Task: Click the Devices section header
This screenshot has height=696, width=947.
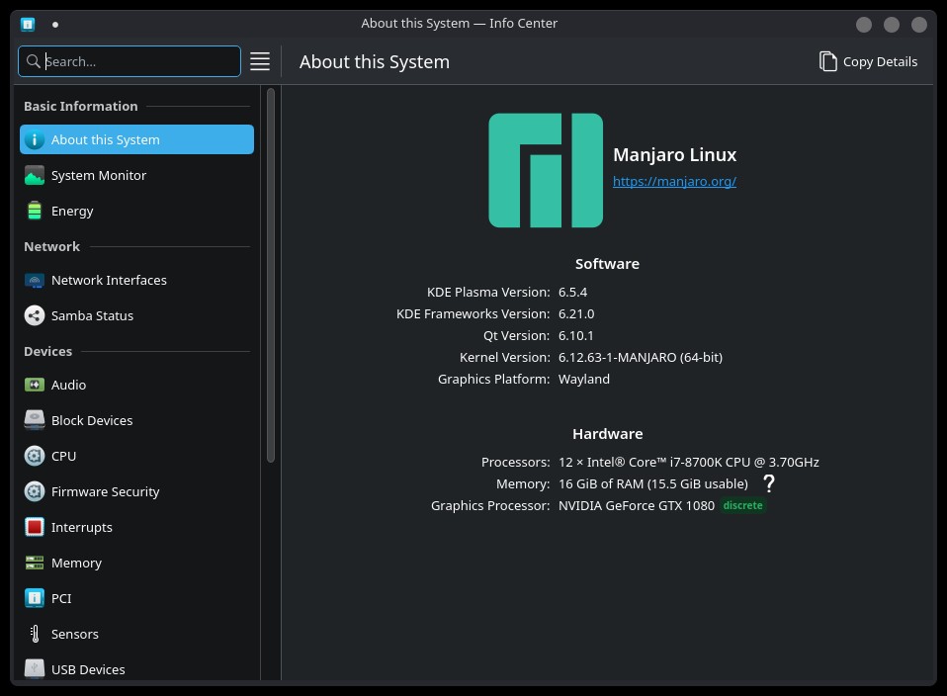Action: tap(47, 351)
